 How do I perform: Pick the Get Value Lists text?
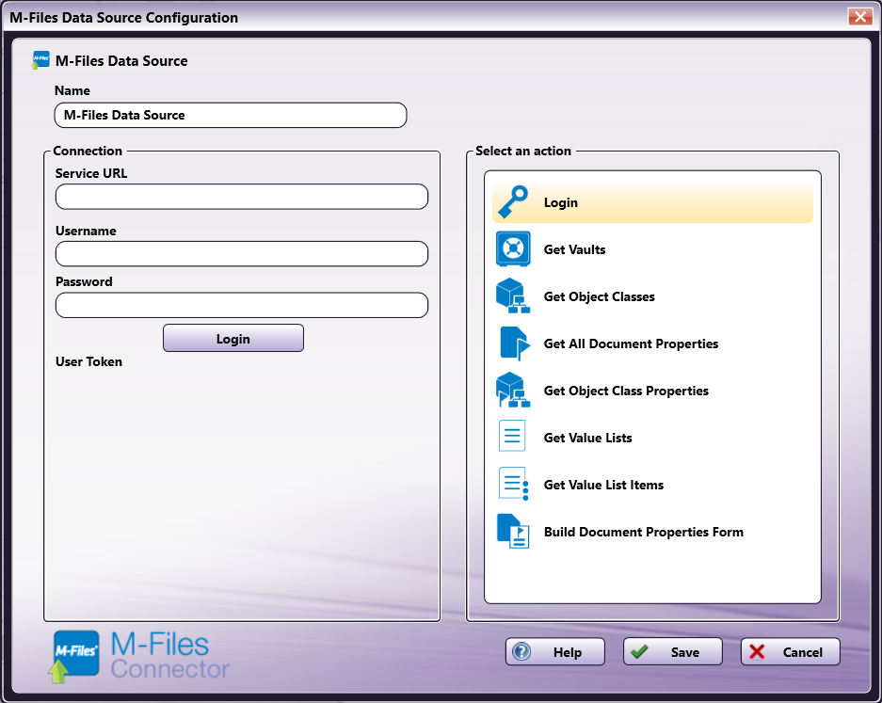(x=587, y=438)
